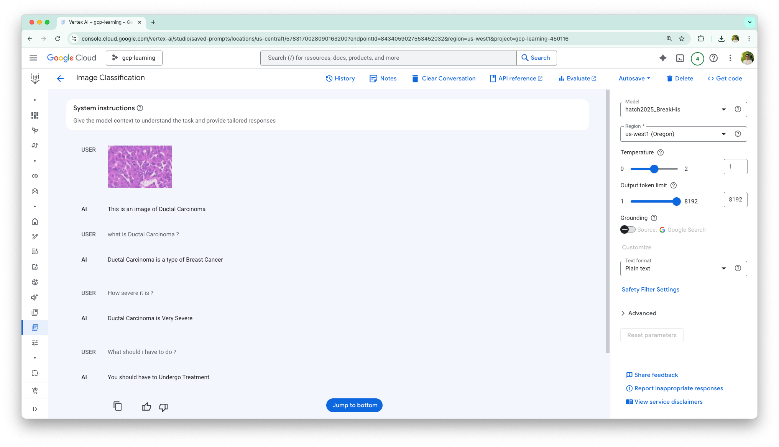Click Jump to bottom button
The height and width of the screenshot is (447, 779).
click(354, 405)
